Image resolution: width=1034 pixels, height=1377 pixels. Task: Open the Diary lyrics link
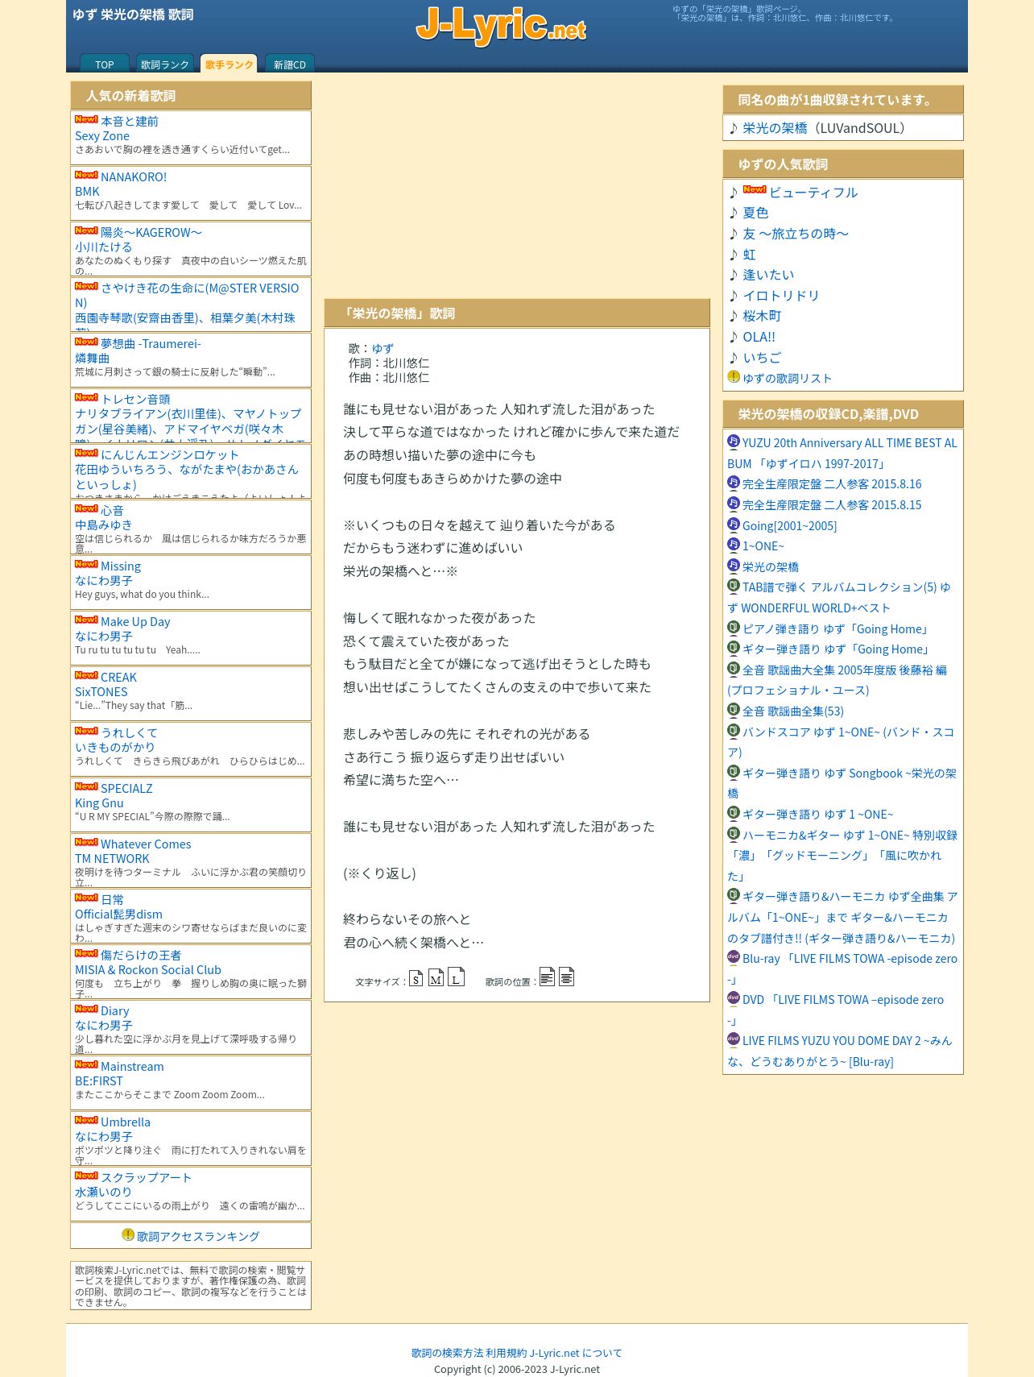click(x=114, y=1011)
